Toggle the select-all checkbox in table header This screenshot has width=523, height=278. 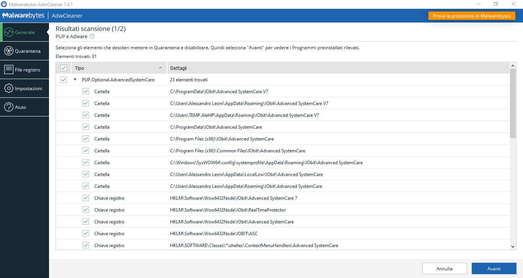64,68
